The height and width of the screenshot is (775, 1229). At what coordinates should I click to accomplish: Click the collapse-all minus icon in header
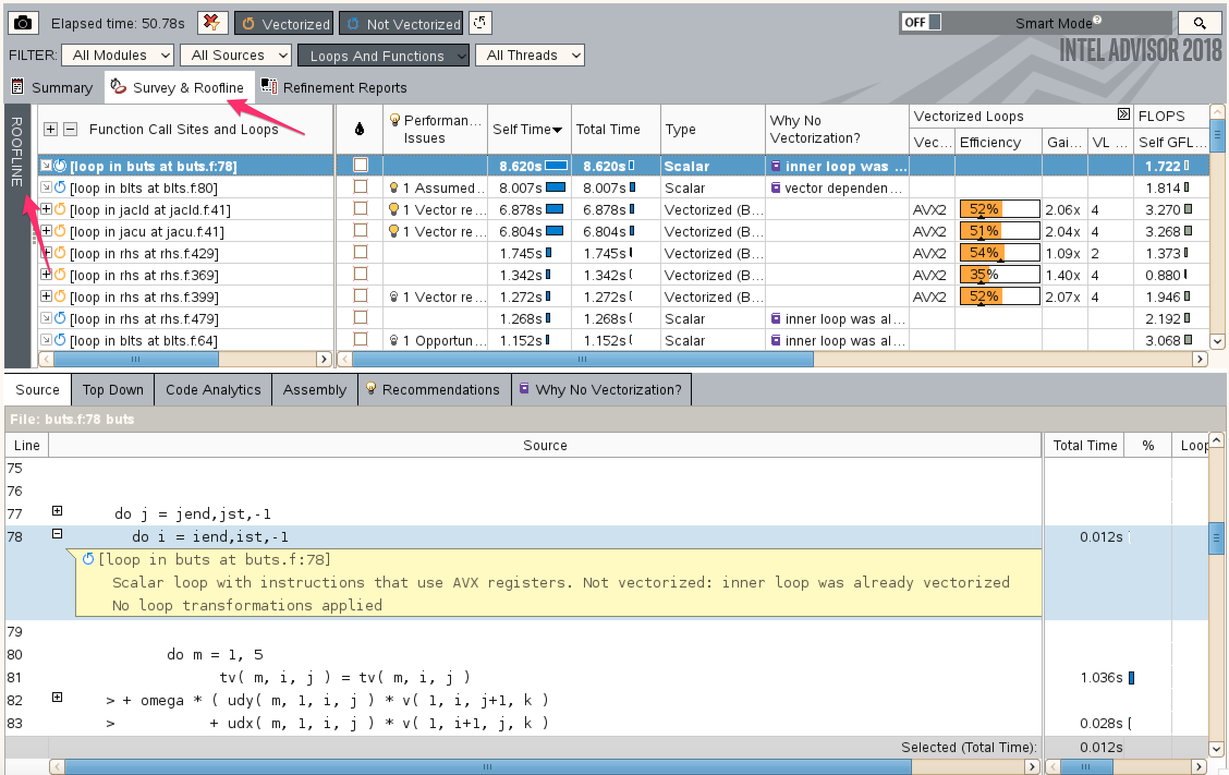tap(70, 129)
